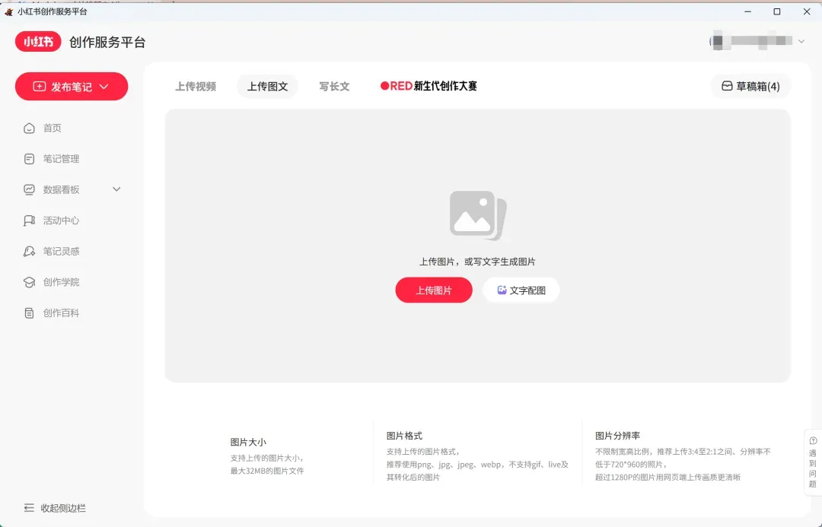
Task: Click the 数据看板 chart icon
Action: pyautogui.click(x=30, y=189)
